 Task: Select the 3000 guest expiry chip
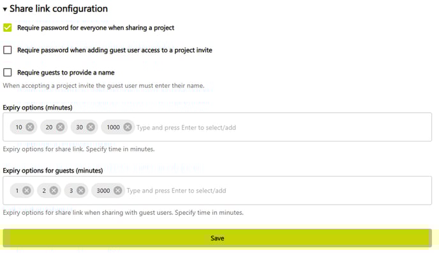(103, 191)
